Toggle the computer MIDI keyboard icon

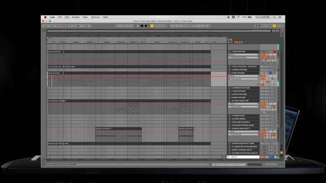pyautogui.click(x=259, y=26)
